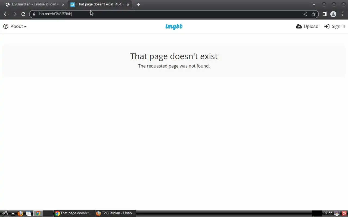
Task: Click the Upload cloud icon
Action: (299, 26)
